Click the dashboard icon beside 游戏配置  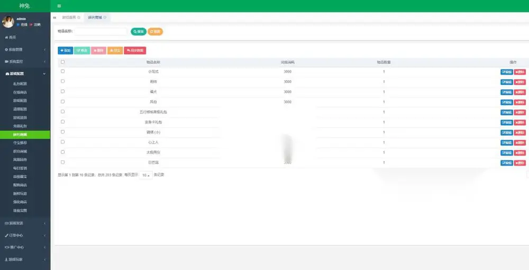[x=7, y=74]
